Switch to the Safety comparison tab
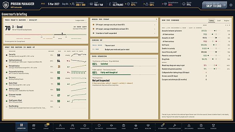Viewport: 235px width, 132px height. pos(212,21)
